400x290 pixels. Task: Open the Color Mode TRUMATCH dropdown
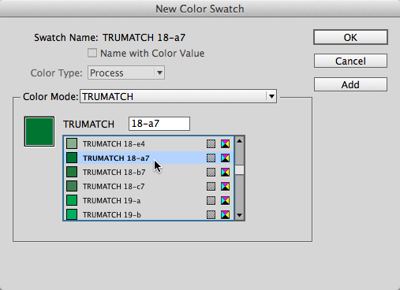click(178, 96)
